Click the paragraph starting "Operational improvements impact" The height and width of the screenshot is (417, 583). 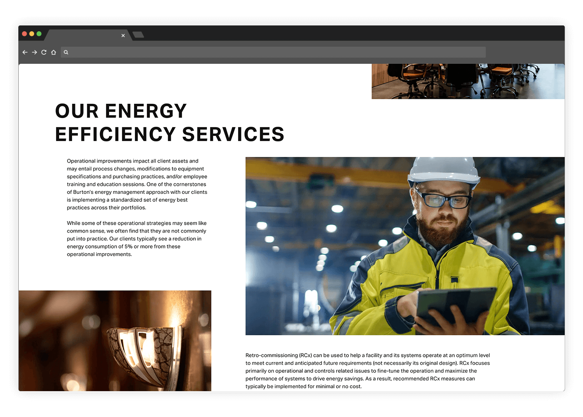pos(137,184)
